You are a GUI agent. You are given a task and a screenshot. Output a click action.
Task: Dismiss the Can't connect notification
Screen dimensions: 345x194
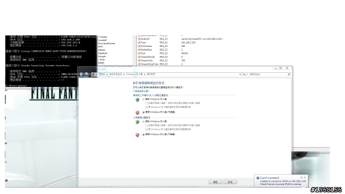305,177
